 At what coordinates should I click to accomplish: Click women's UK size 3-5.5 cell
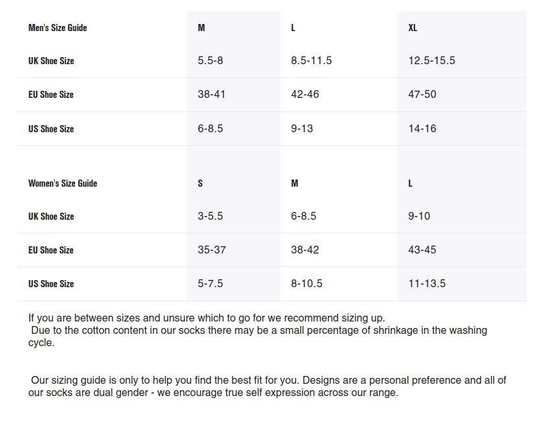(x=210, y=217)
